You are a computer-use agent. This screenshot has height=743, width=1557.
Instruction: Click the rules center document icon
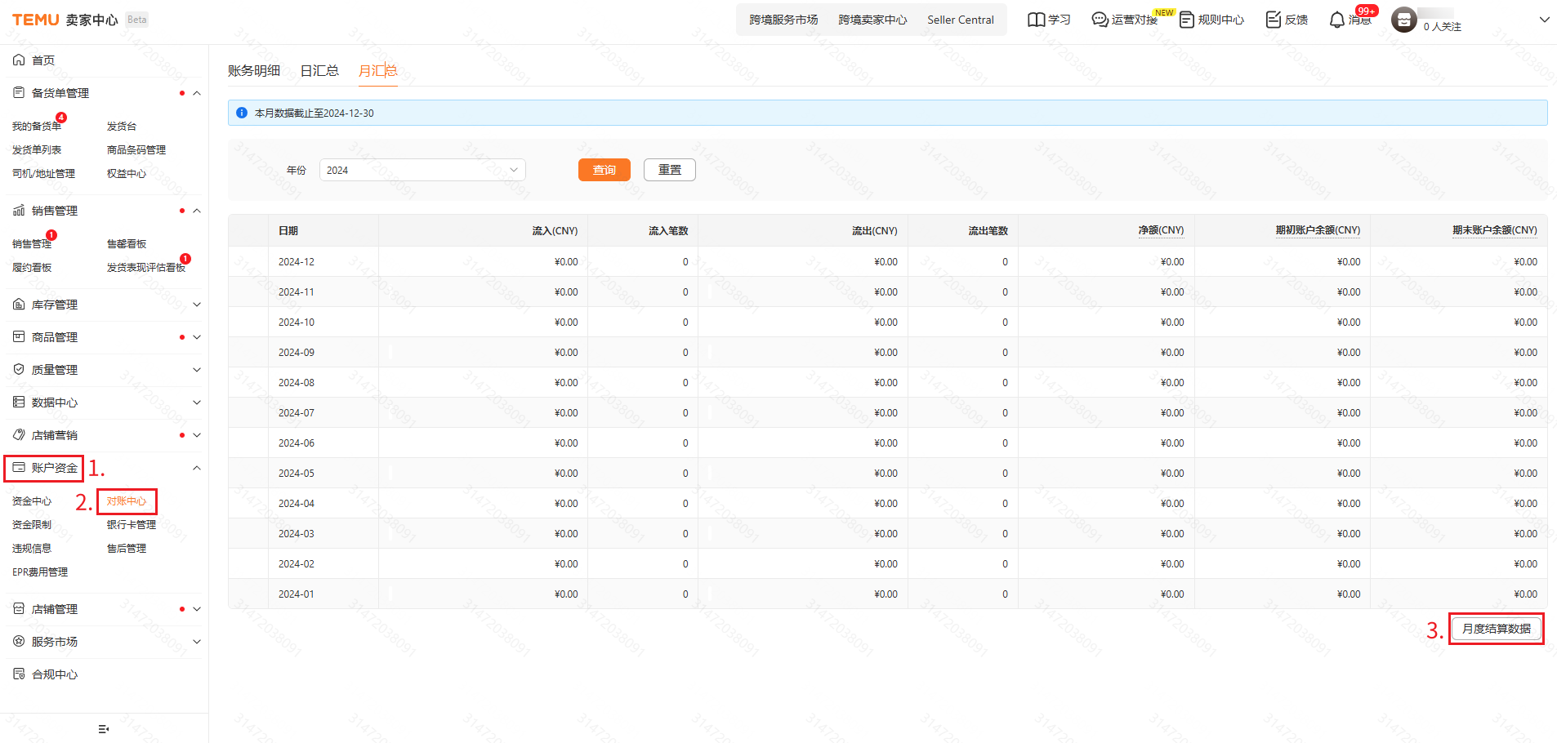coord(1186,20)
